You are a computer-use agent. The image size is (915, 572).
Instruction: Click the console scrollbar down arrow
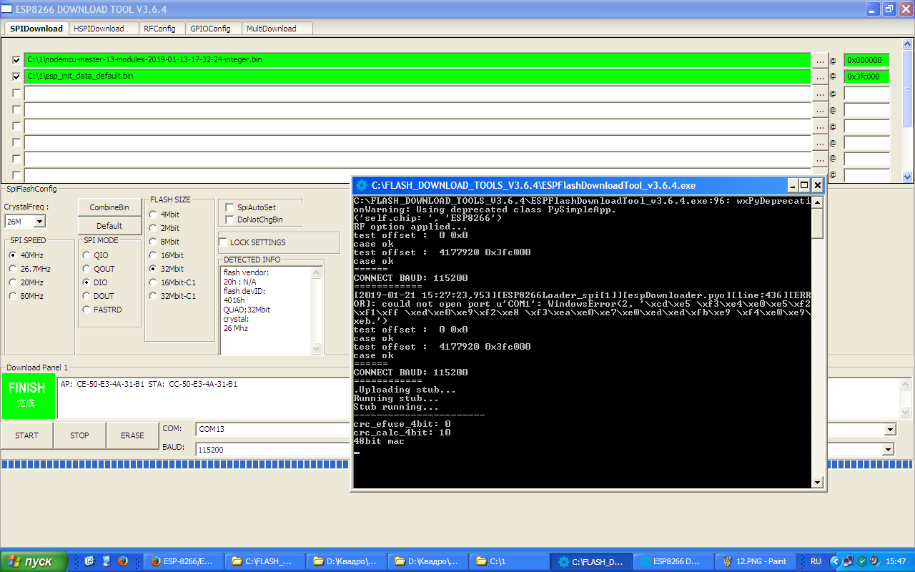pos(818,483)
